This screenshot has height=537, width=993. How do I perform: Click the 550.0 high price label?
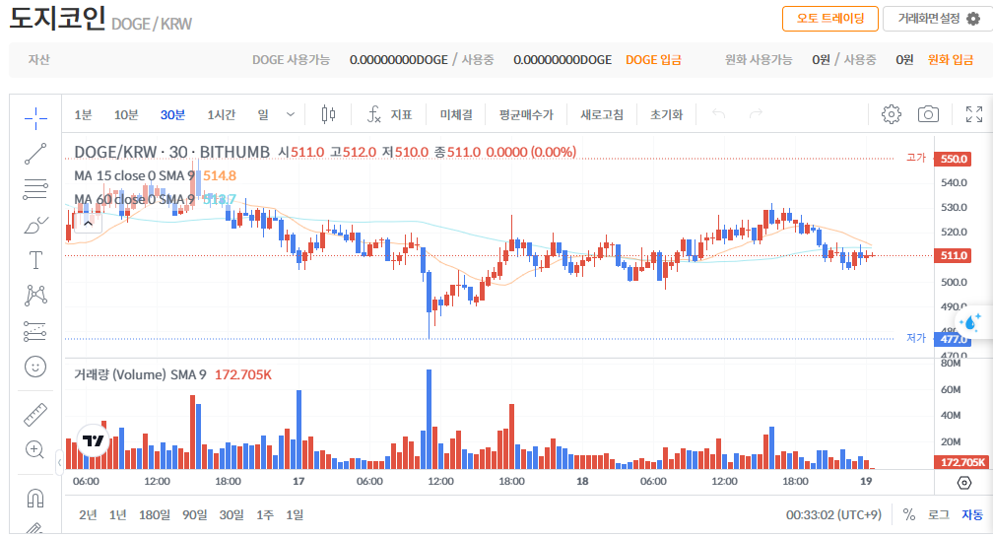954,159
